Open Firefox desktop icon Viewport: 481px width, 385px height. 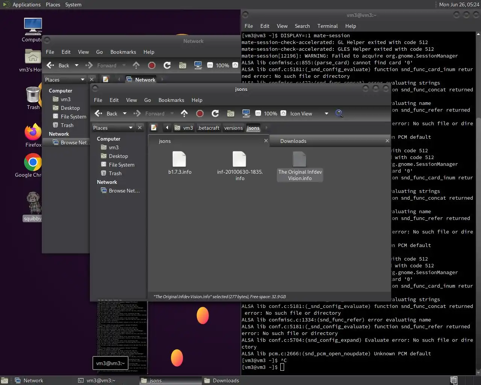33,135
